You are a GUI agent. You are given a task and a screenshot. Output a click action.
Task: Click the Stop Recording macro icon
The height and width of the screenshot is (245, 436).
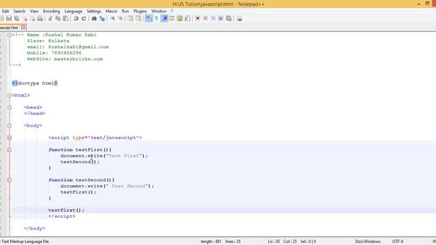click(205, 18)
